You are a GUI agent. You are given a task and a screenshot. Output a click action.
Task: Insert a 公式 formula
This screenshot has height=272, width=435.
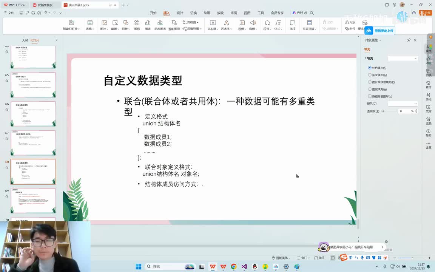278,25
